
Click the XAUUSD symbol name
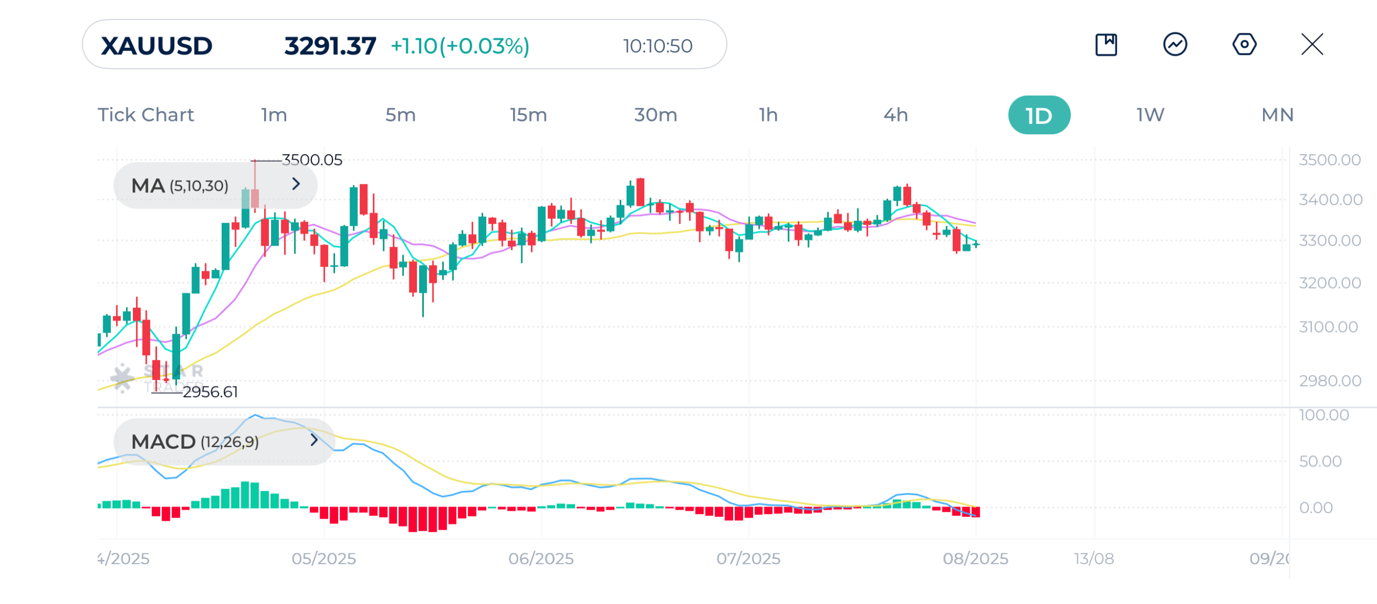pos(157,46)
